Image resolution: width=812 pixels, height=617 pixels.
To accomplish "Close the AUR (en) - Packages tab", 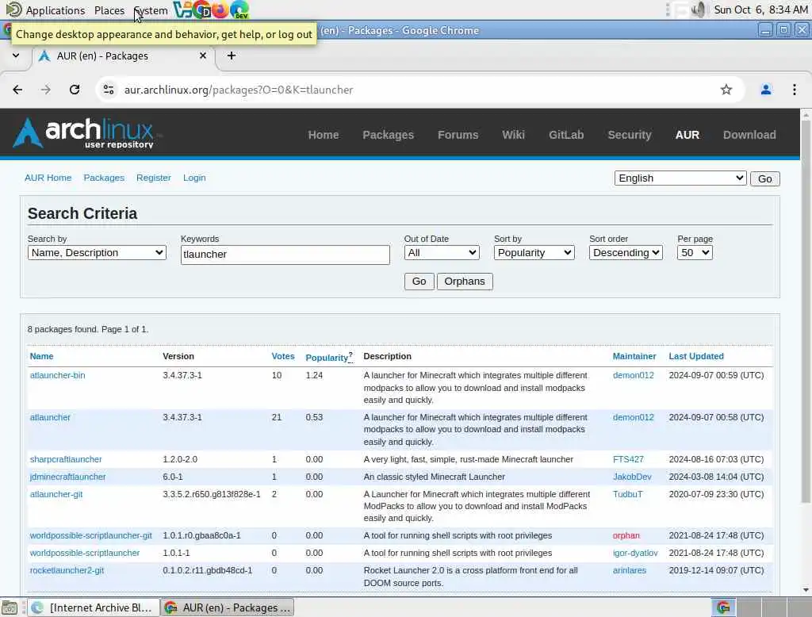I will point(203,56).
